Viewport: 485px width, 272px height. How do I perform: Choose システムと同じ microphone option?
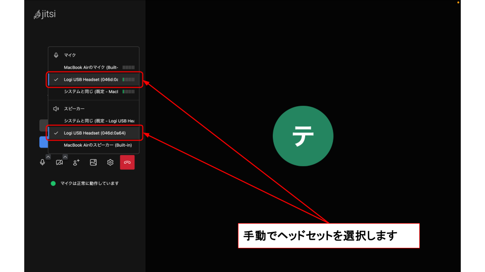click(91, 91)
